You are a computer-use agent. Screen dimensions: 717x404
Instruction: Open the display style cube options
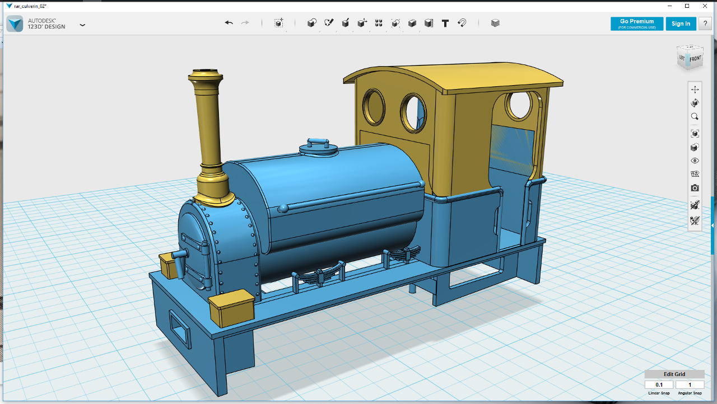tap(695, 147)
